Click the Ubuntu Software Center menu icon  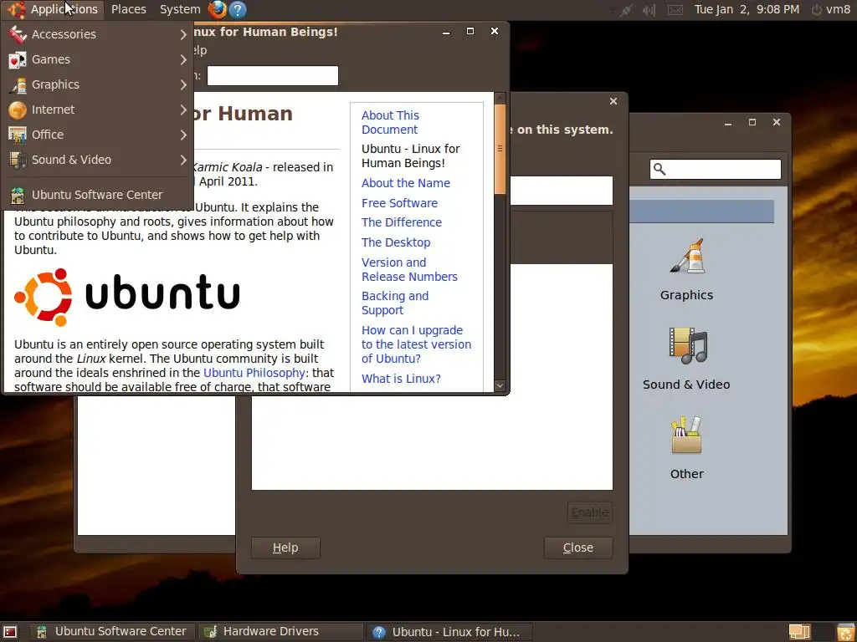point(18,195)
